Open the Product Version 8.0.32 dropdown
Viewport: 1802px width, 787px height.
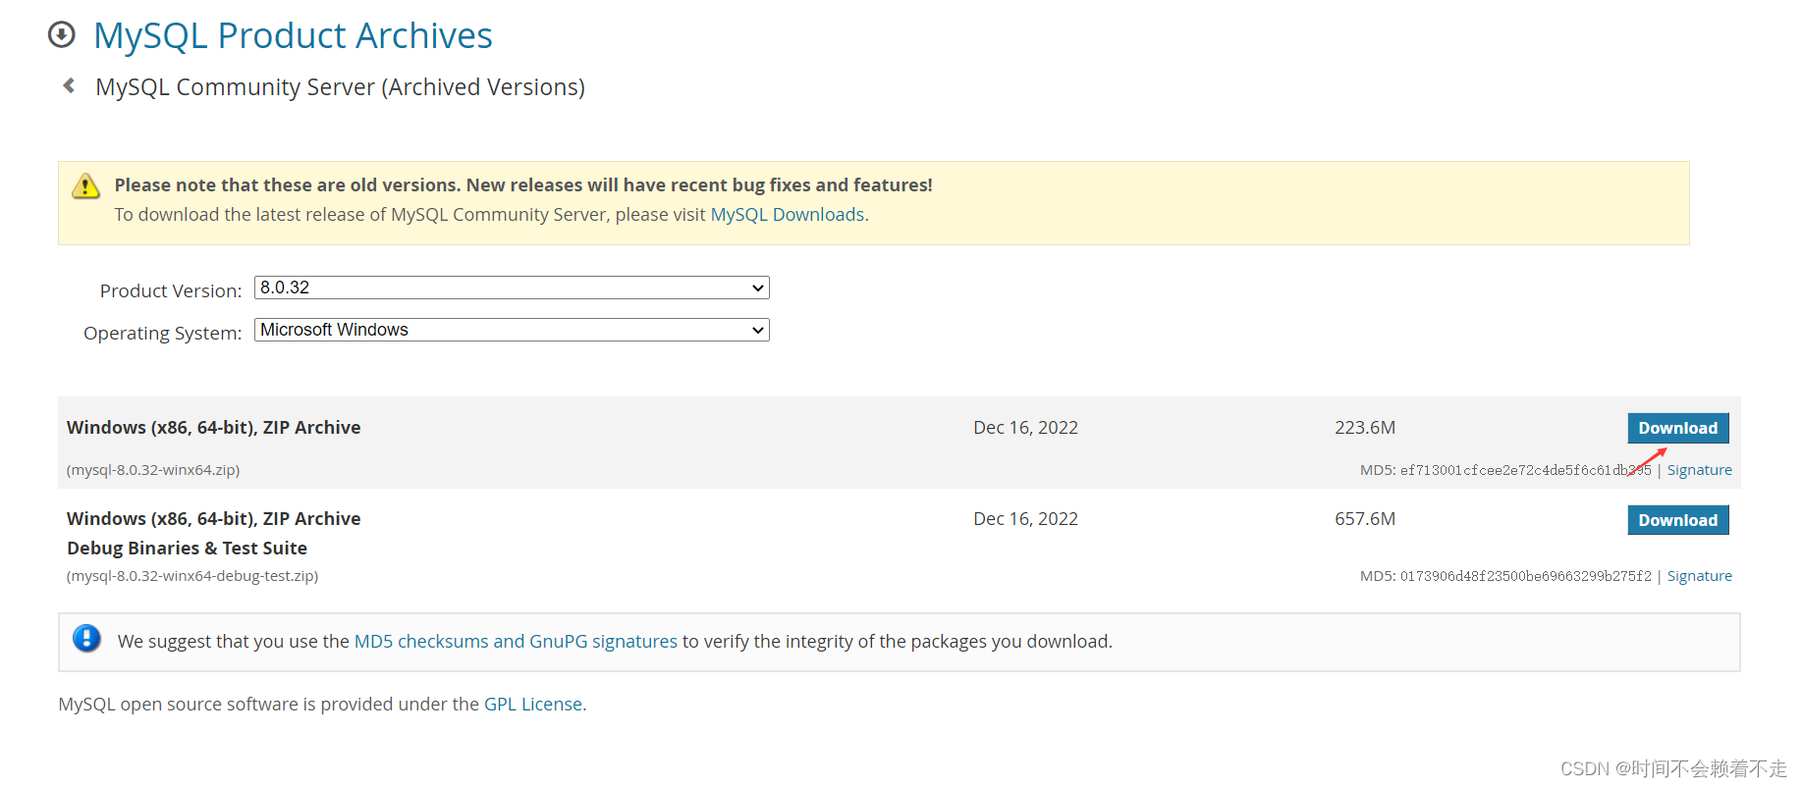coord(512,288)
